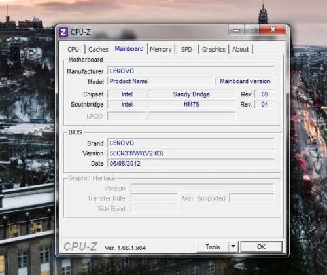Click the Transfer Rate field
Image resolution: width=327 pixels, height=275 pixels.
(154, 198)
